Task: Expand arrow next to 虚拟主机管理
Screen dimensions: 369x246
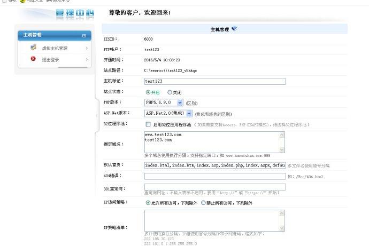Action: coord(87,48)
